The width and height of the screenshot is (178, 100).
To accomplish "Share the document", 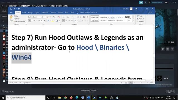I will pos(150,13).
